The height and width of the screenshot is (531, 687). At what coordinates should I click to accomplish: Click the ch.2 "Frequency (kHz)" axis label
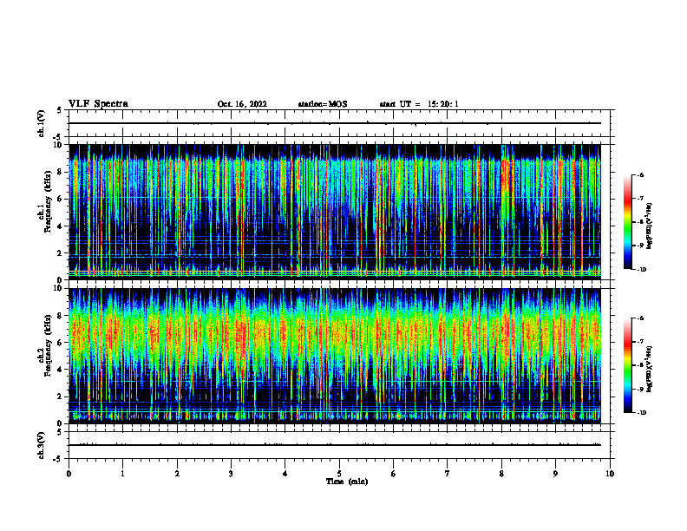[x=46, y=345]
